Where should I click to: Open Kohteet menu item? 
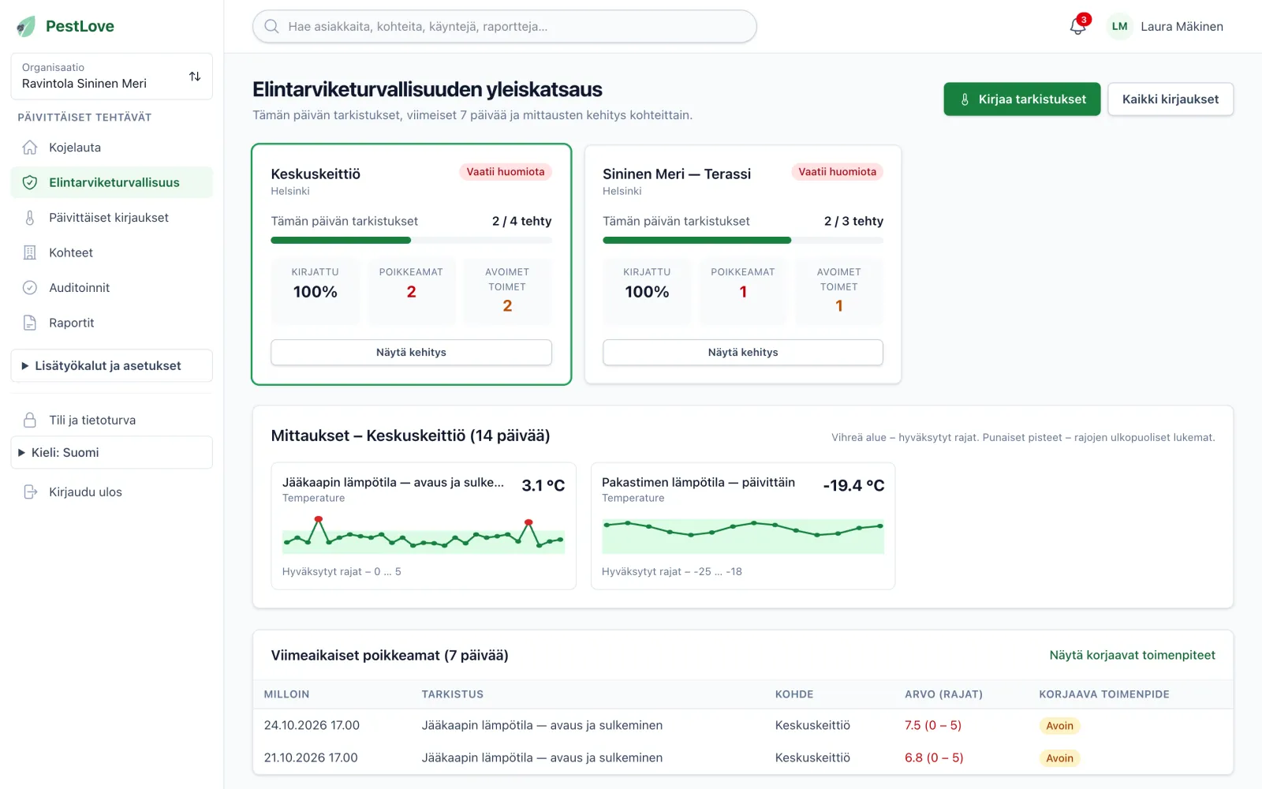point(111,252)
